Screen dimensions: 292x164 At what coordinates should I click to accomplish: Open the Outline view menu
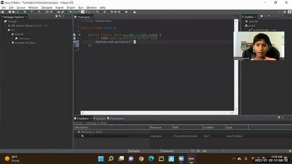pyautogui.click(x=282, y=16)
